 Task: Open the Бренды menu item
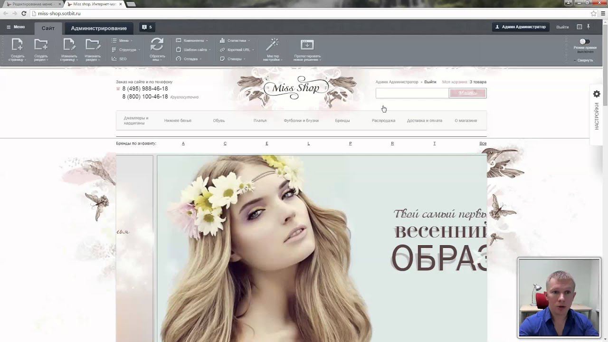coord(342,121)
